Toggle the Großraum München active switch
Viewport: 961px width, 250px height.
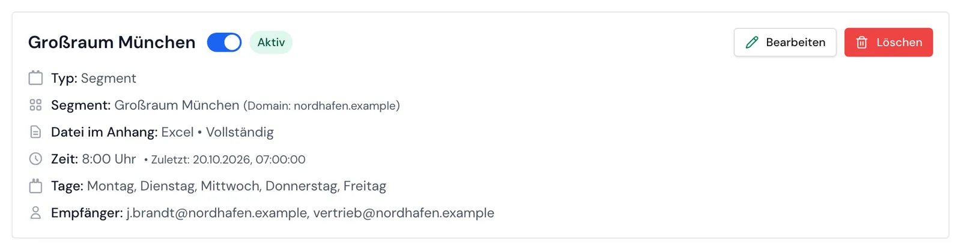(x=224, y=43)
